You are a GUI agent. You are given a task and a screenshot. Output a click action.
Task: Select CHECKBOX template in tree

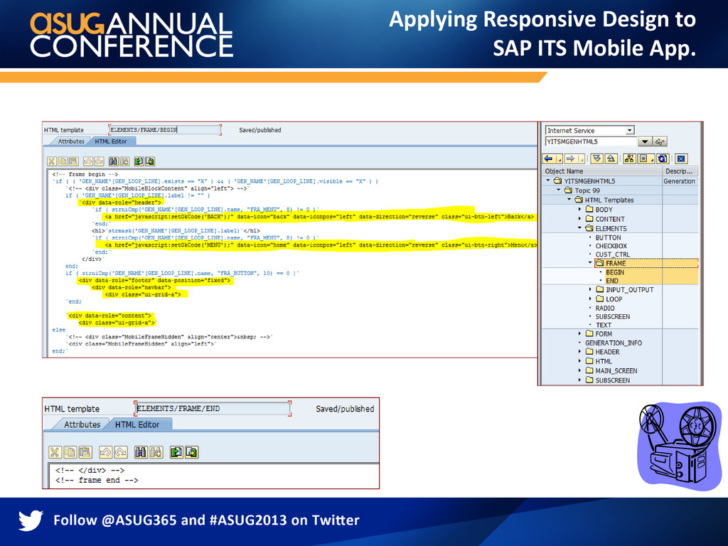611,246
